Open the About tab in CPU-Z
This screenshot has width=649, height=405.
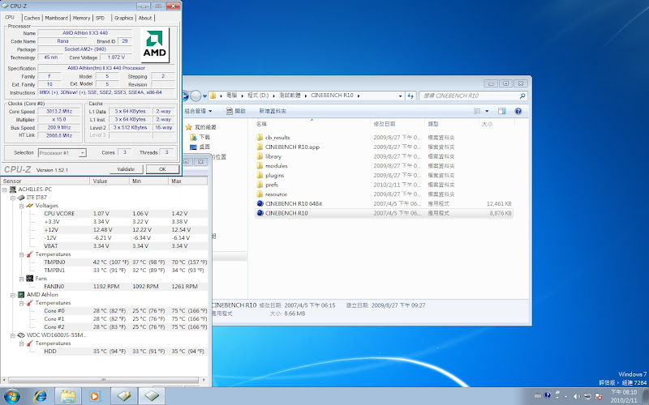(145, 18)
